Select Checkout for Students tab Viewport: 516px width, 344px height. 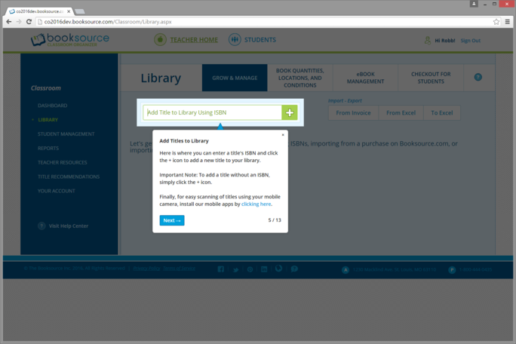pyautogui.click(x=431, y=78)
